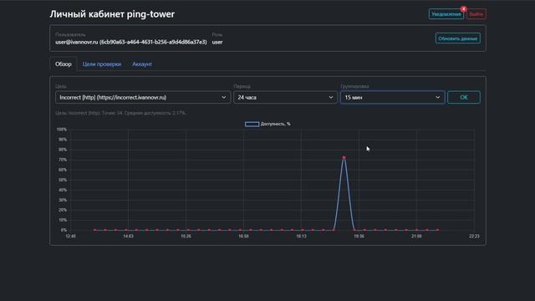Click the role value 'user'

click(217, 42)
